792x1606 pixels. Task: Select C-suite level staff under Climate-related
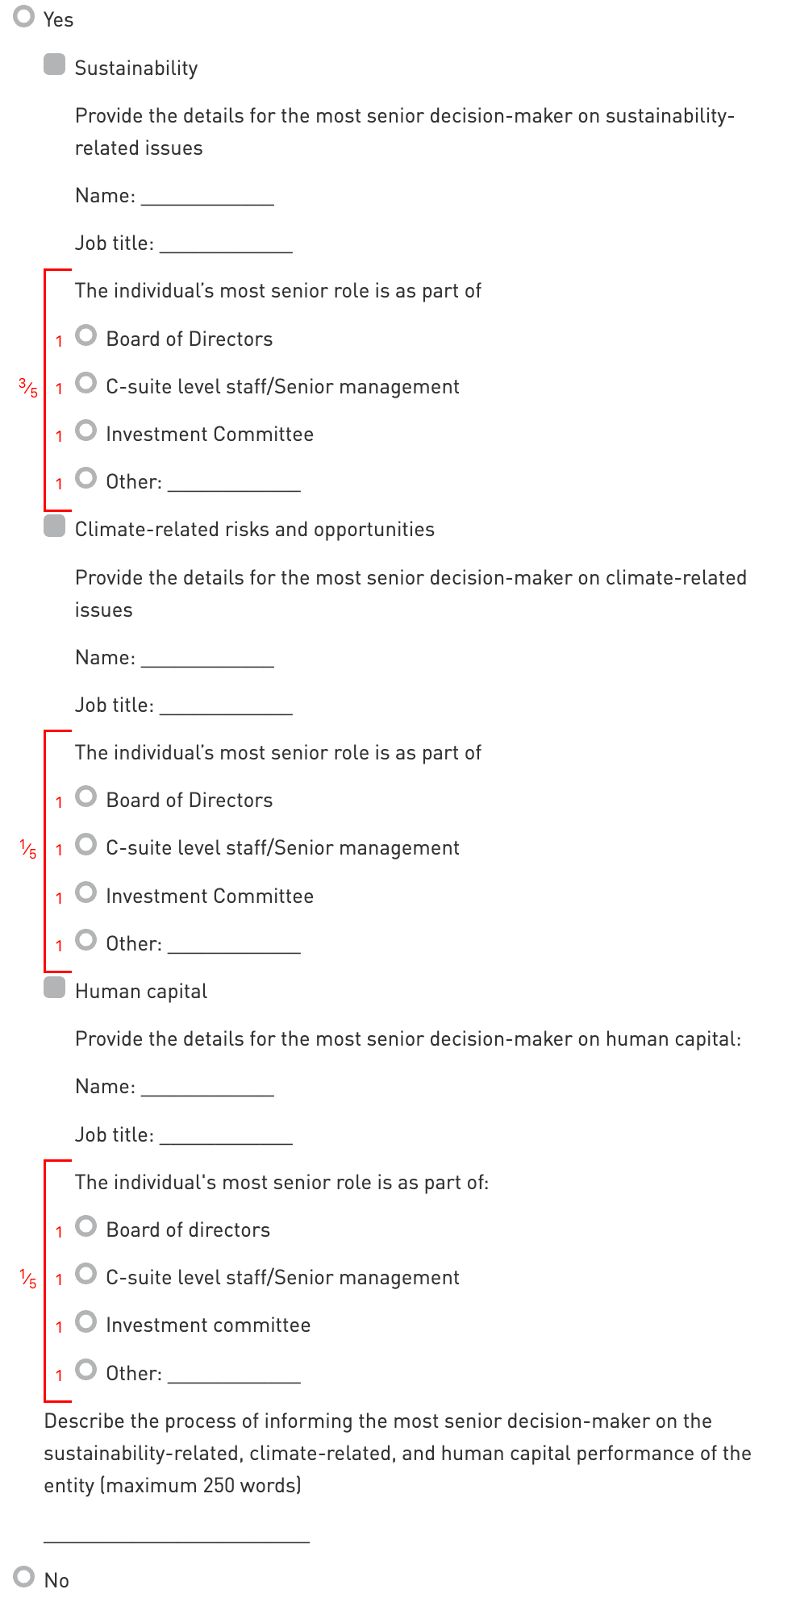click(86, 845)
